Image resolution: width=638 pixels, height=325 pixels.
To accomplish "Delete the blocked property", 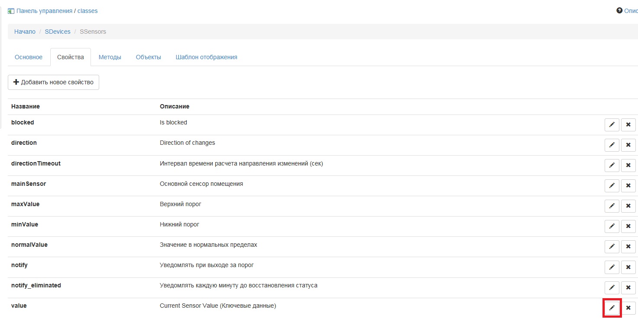I will coord(628,125).
